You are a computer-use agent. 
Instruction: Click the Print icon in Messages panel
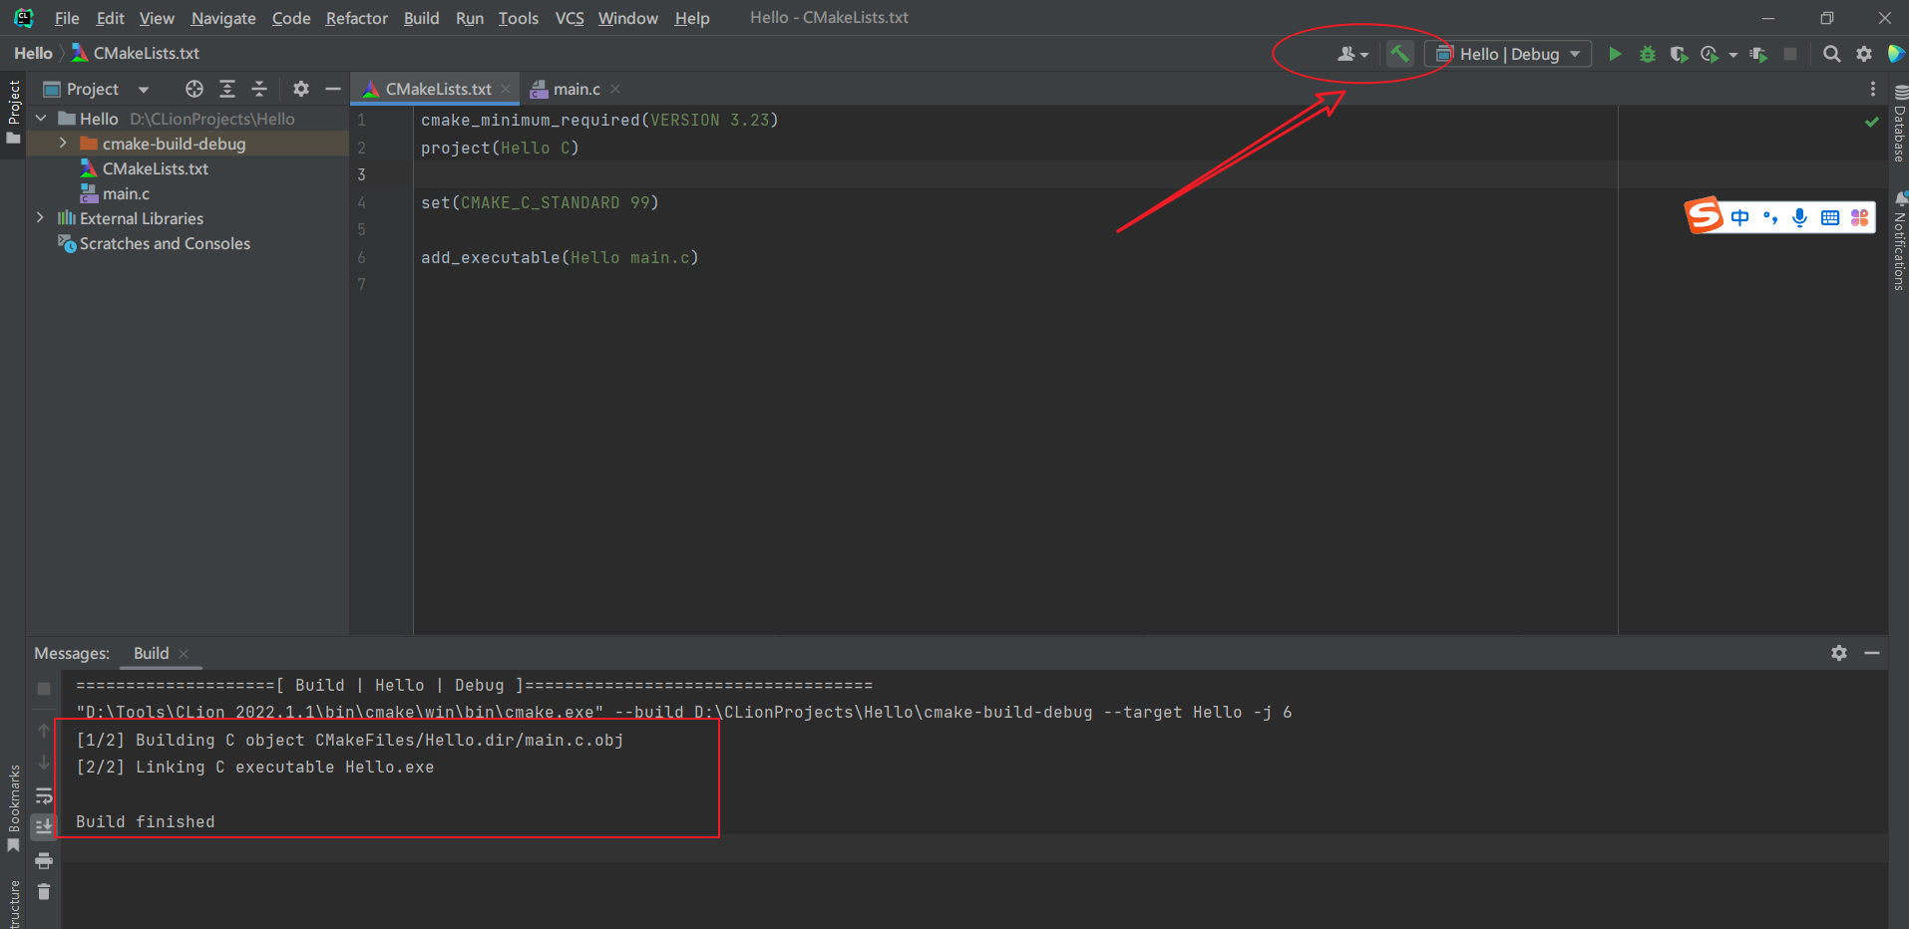point(44,860)
